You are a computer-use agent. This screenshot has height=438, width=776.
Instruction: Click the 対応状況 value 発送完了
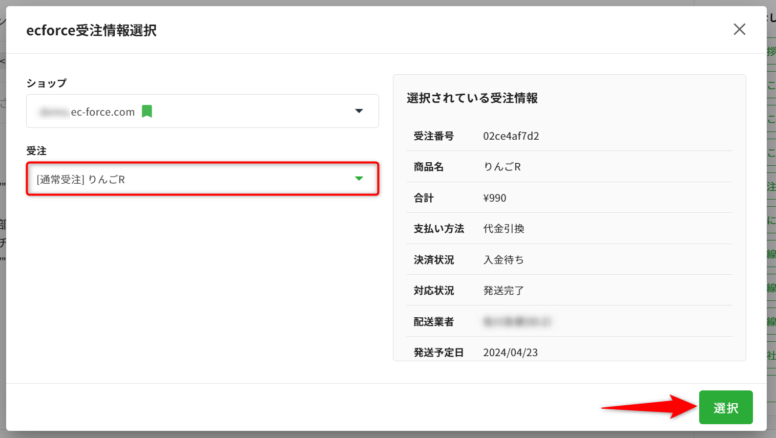point(504,291)
